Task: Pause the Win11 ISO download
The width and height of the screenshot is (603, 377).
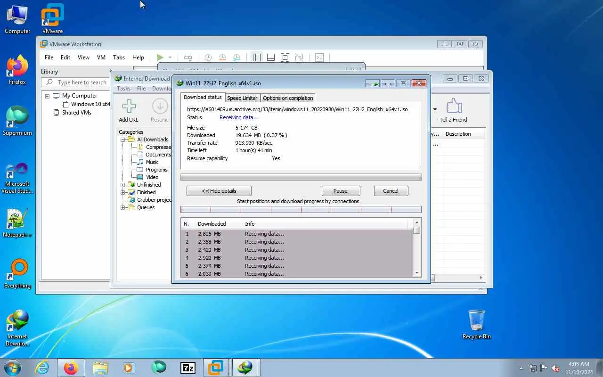Action: 341,191
